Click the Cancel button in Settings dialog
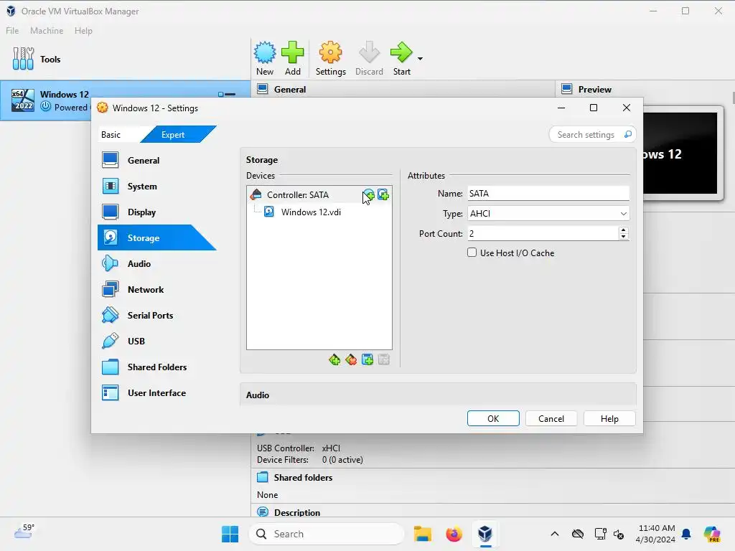Image resolution: width=735 pixels, height=551 pixels. coord(551,418)
